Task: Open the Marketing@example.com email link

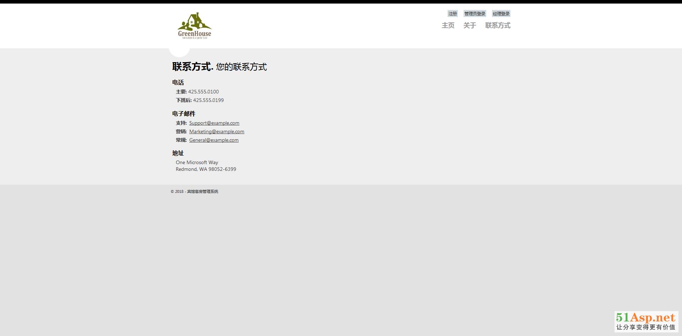Action: click(217, 132)
